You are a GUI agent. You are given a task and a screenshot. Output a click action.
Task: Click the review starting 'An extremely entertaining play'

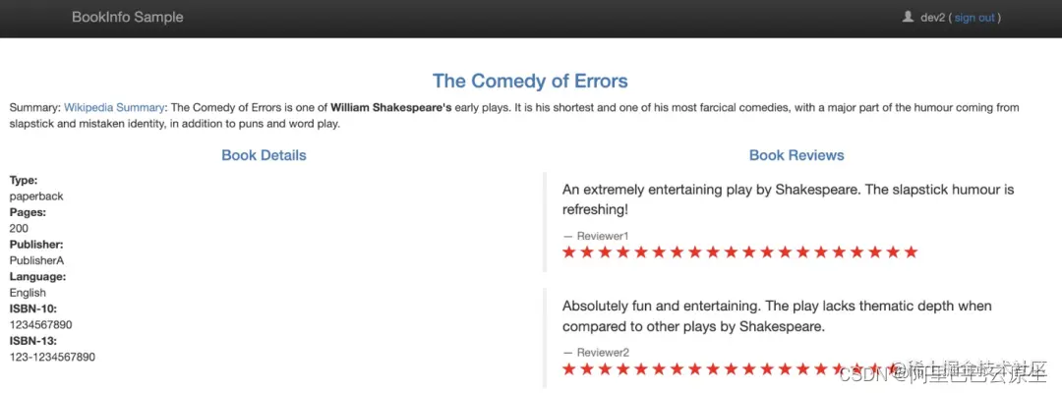pos(788,199)
